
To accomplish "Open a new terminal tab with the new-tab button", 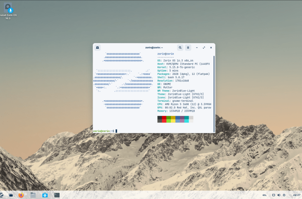I will pyautogui.click(x=98, y=48).
